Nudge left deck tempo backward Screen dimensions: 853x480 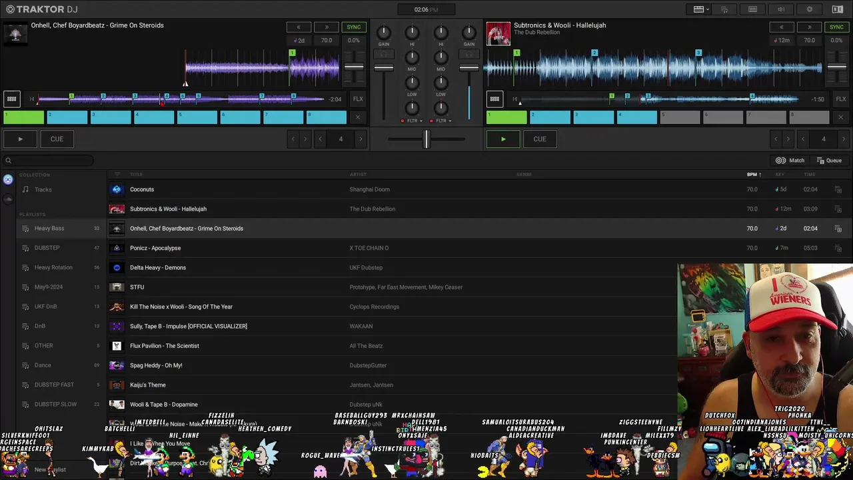point(299,27)
